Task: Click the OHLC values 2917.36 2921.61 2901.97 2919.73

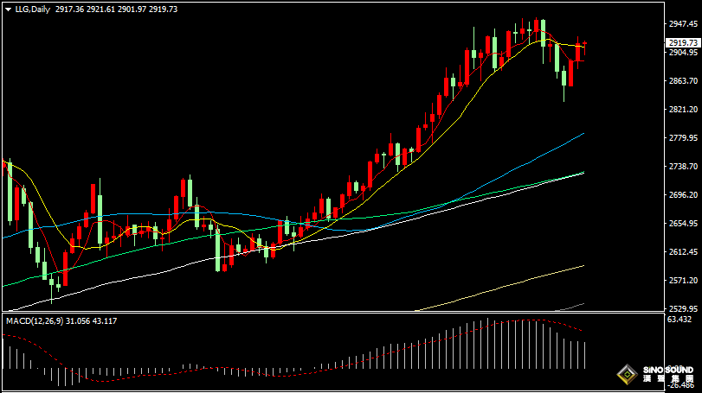Action: (x=116, y=10)
